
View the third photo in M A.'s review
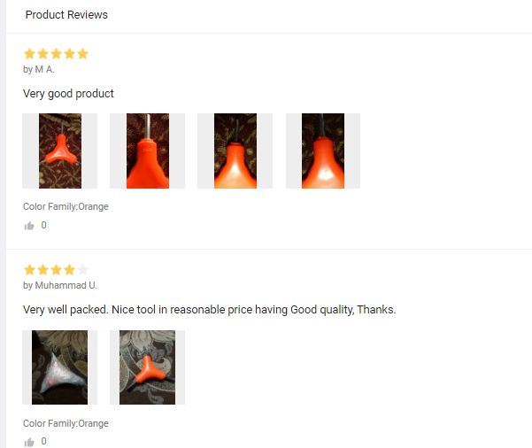(x=235, y=151)
